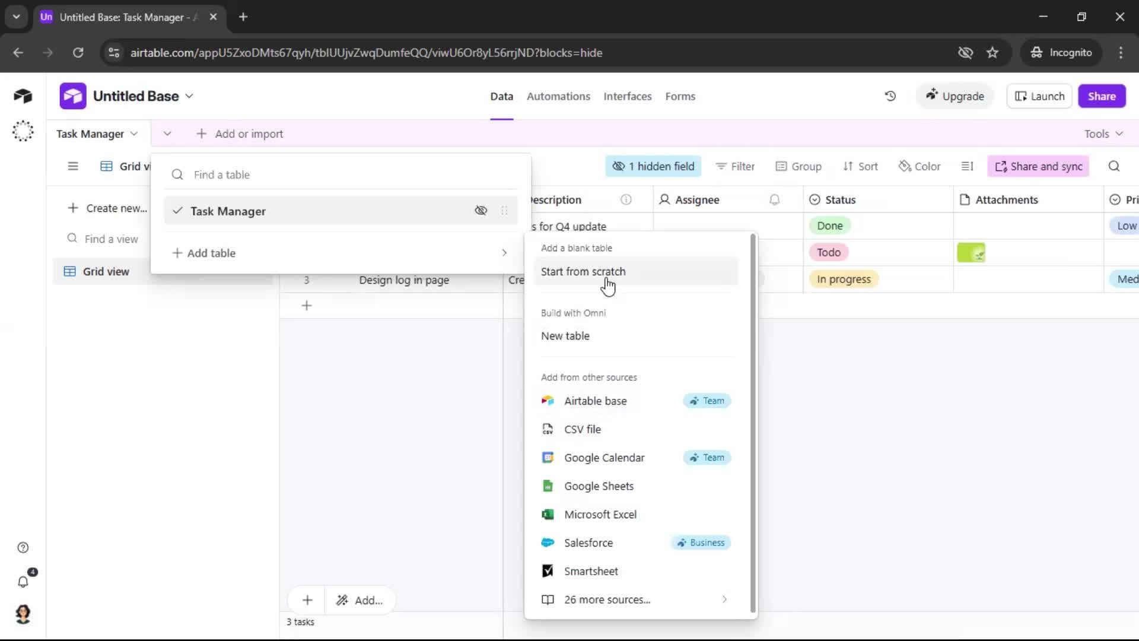
Task: Switch to the Data tab
Action: [501, 96]
